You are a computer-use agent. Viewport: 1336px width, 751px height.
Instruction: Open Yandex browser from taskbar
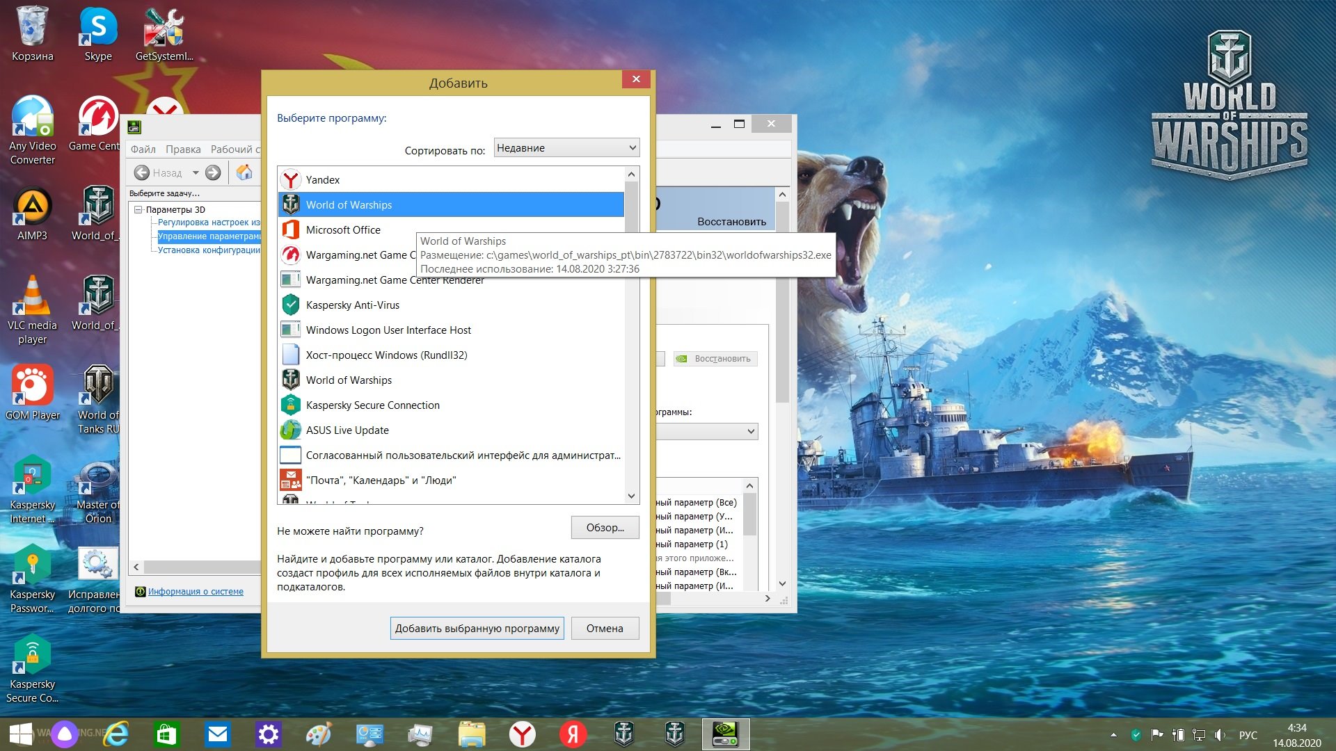[523, 734]
